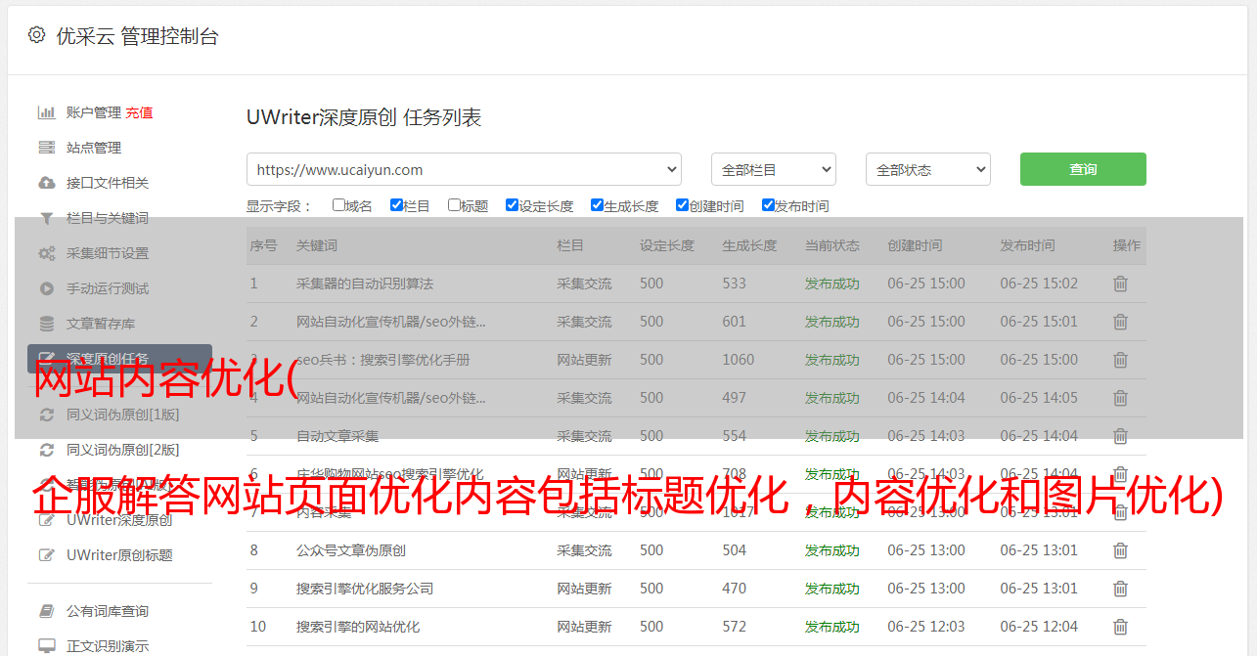Click trash icon for 自动文章采集 row

1120,436
